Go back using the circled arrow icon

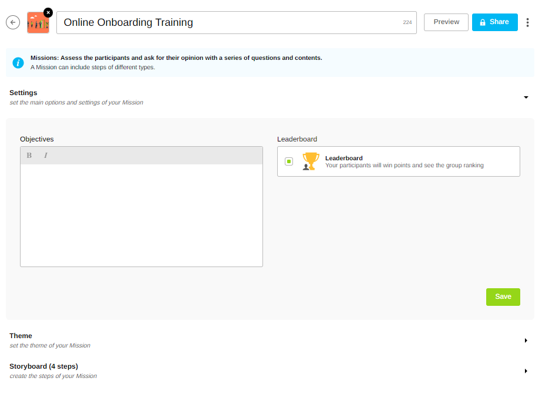(x=13, y=22)
